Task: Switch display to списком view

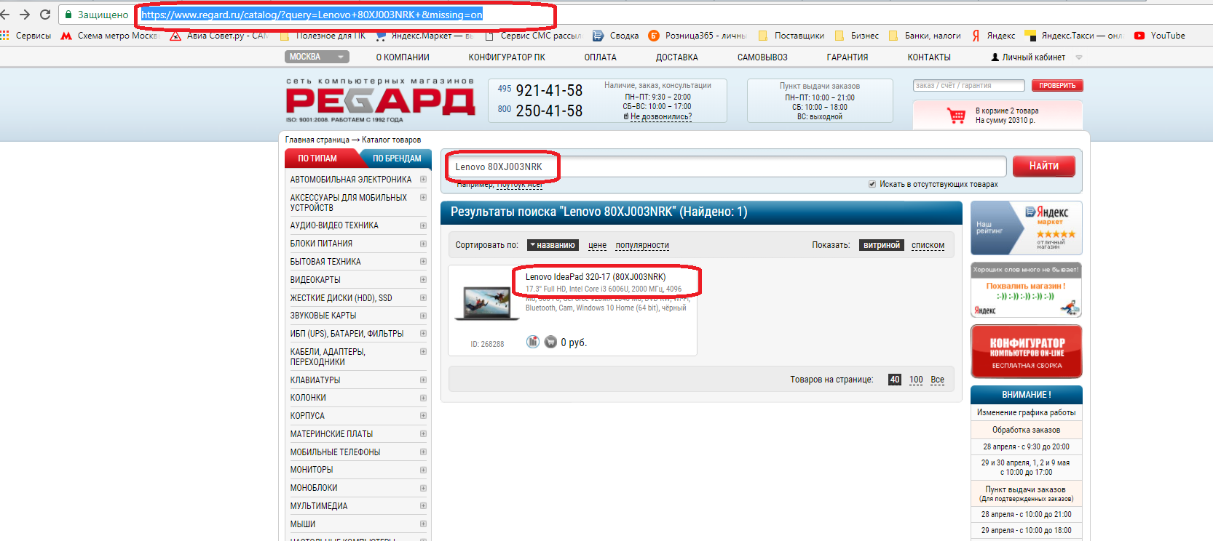Action: (x=928, y=245)
